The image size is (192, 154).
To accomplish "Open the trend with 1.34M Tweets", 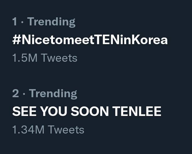I will [x=87, y=112].
